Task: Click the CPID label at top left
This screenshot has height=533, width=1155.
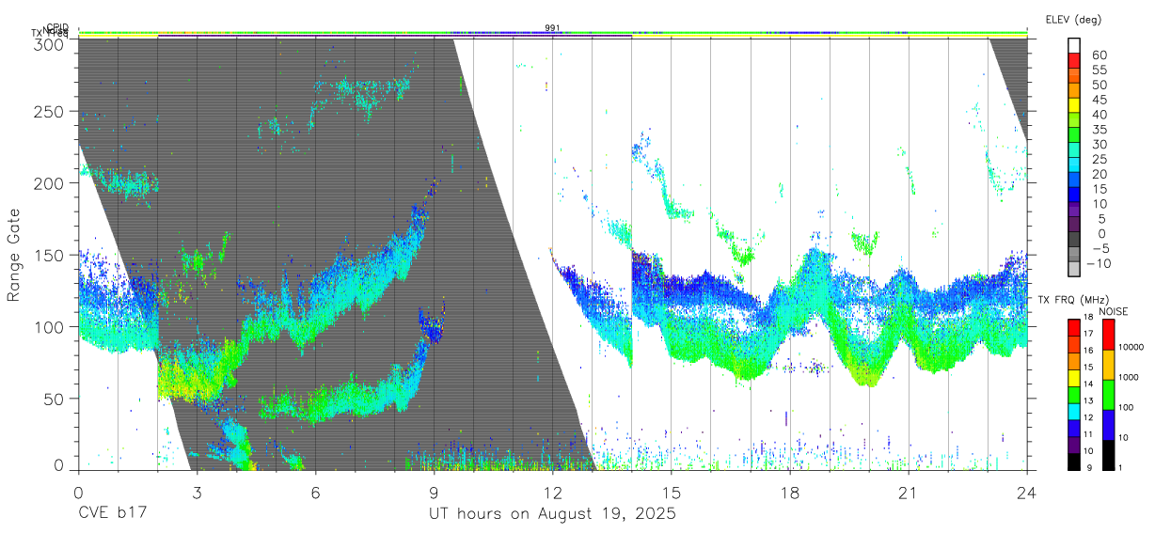Action: (56, 27)
